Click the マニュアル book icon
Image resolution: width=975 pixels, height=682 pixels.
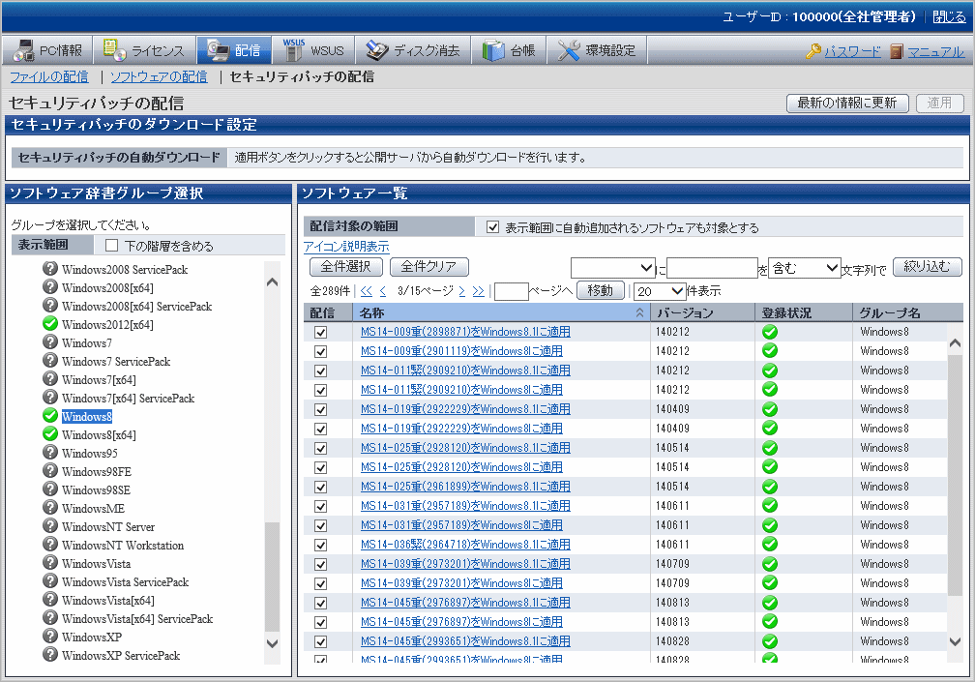point(897,51)
